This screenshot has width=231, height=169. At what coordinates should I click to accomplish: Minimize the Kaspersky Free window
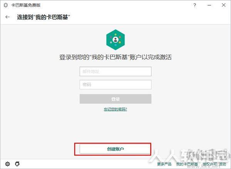[209, 5]
